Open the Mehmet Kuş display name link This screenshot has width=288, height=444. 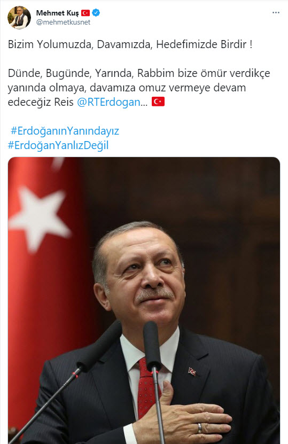tap(58, 13)
